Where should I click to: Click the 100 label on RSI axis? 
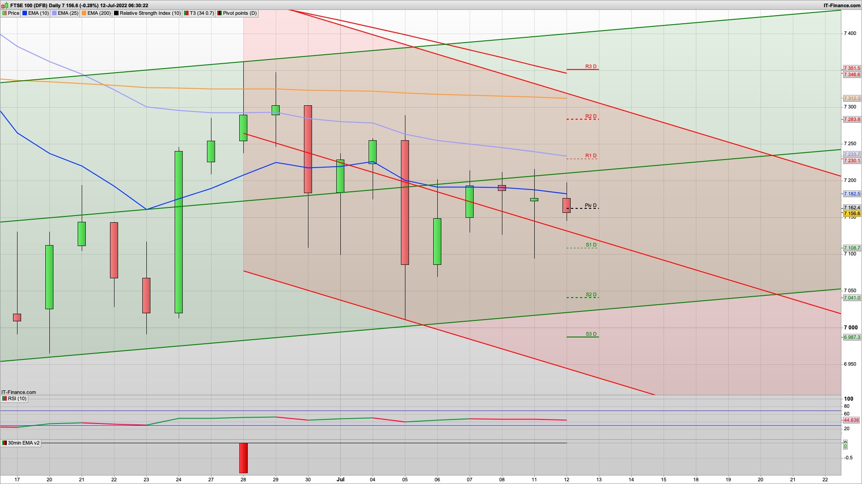tap(849, 399)
